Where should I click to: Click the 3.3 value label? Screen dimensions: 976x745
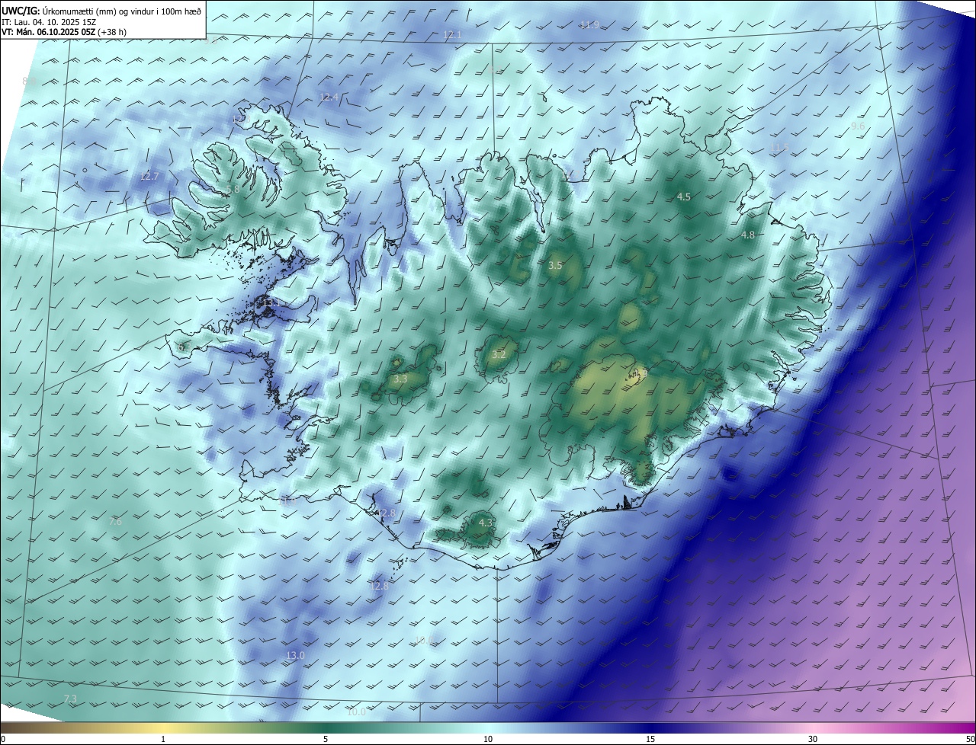tap(400, 379)
